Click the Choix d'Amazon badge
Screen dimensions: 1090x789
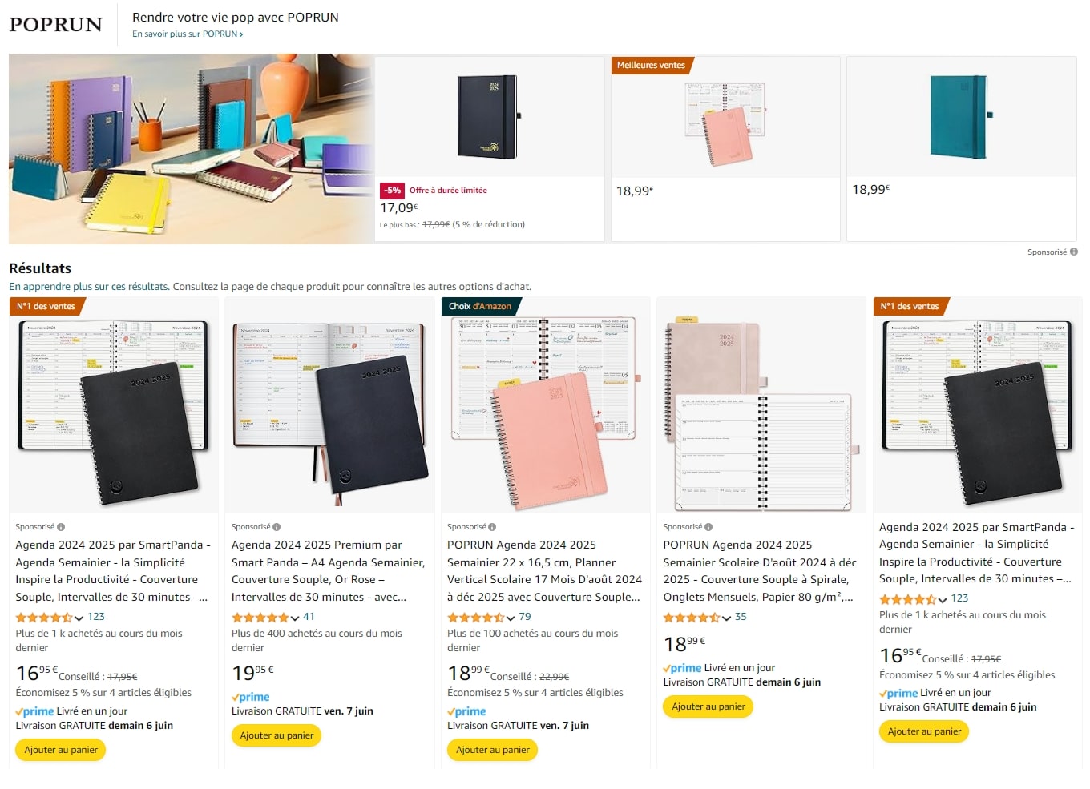(480, 306)
